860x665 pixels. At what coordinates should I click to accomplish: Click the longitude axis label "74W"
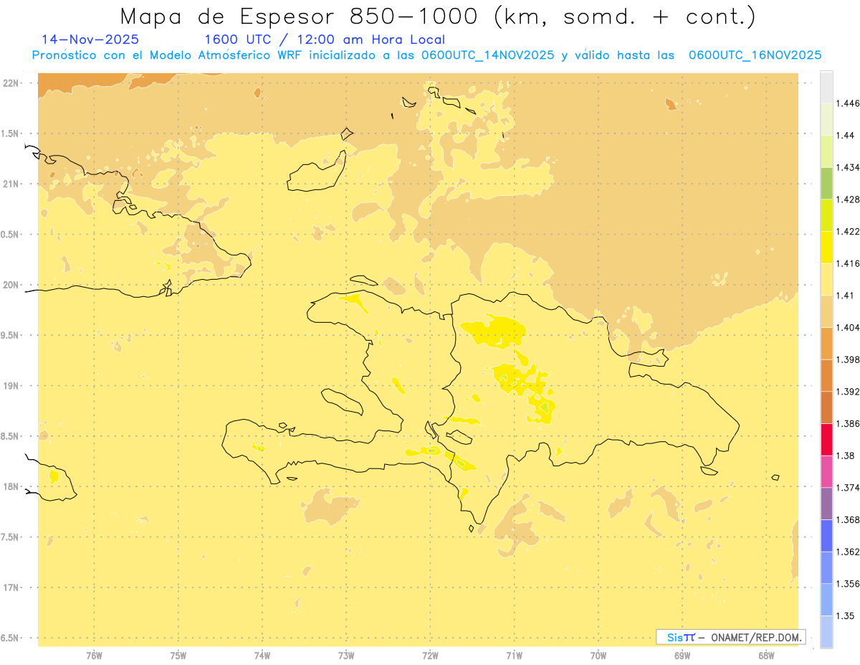click(262, 656)
